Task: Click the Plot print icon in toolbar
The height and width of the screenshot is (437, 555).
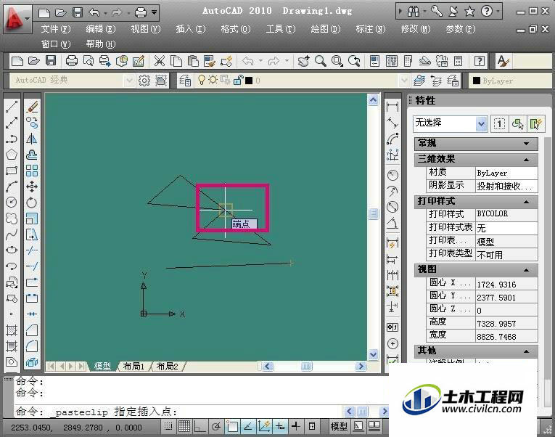Action: coord(72,61)
